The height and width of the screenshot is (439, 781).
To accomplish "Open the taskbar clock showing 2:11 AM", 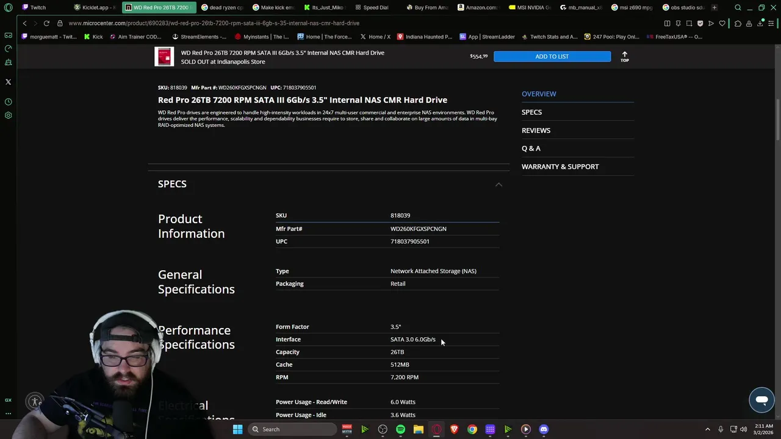I will (x=764, y=429).
